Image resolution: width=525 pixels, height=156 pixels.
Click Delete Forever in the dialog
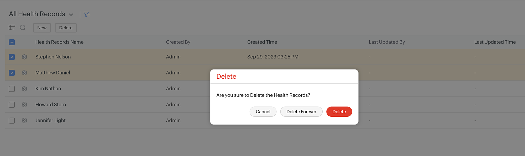301,112
